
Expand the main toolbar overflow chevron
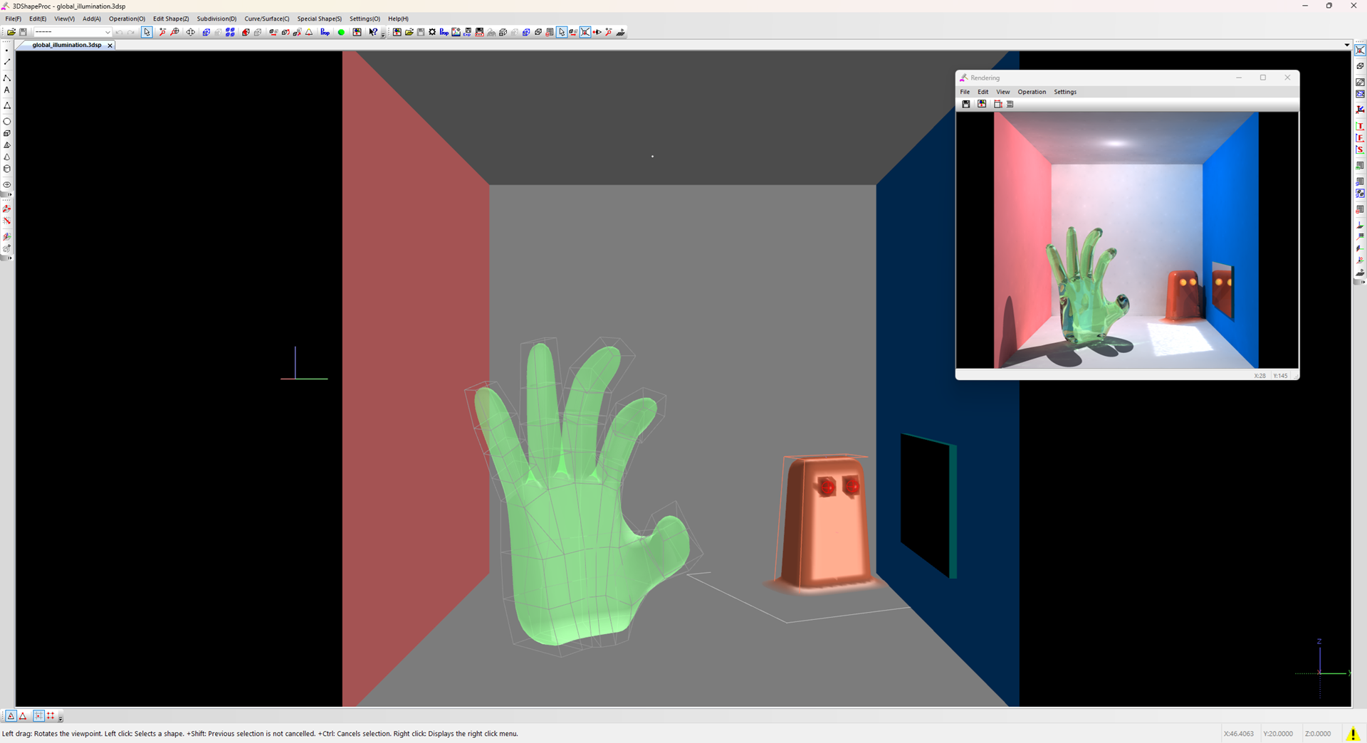pyautogui.click(x=383, y=34)
